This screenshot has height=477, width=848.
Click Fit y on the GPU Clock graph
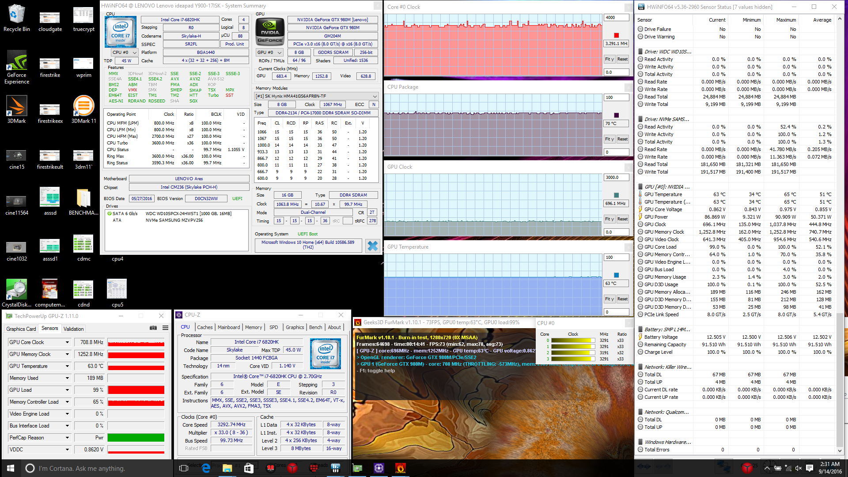(x=609, y=219)
